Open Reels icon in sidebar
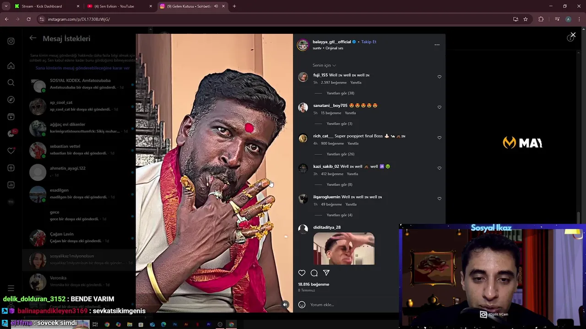Image resolution: width=586 pixels, height=329 pixels. (x=11, y=117)
